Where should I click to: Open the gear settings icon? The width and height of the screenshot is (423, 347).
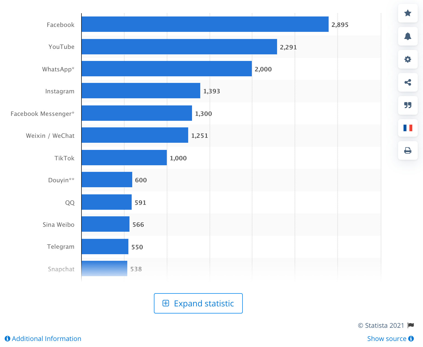point(408,59)
